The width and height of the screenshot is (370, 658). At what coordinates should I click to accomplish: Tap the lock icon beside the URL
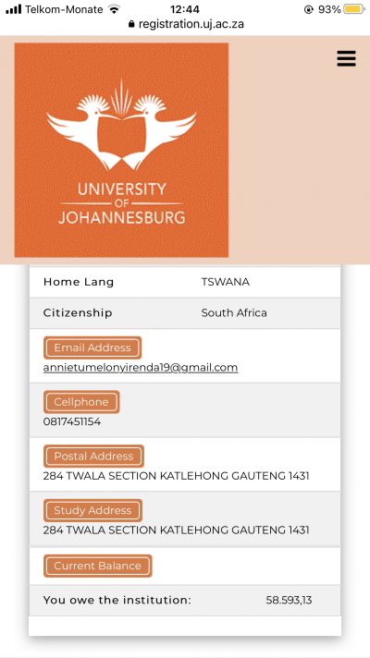[131, 24]
